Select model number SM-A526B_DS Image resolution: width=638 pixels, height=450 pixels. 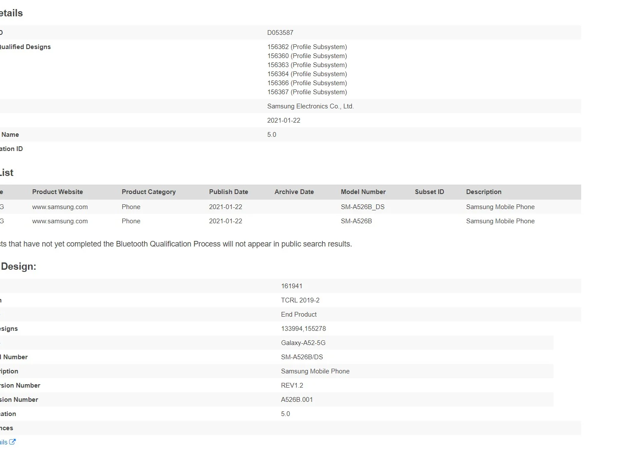pos(363,207)
